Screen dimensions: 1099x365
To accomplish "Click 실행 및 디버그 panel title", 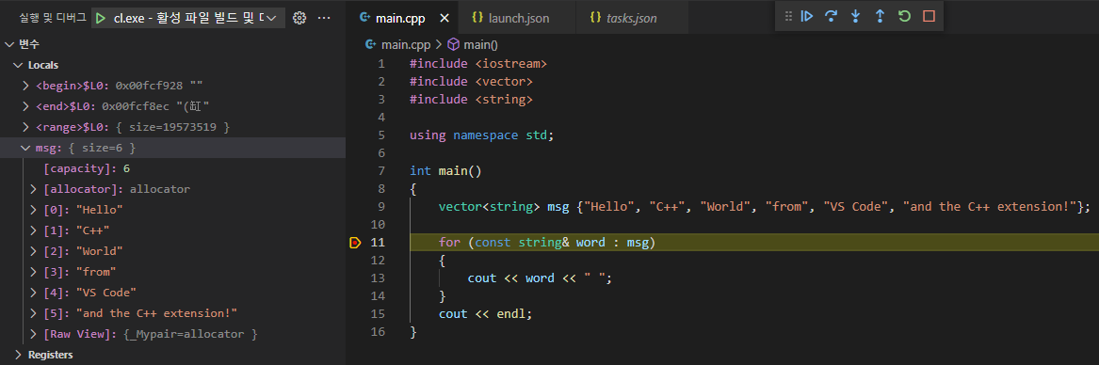I will coord(53,18).
